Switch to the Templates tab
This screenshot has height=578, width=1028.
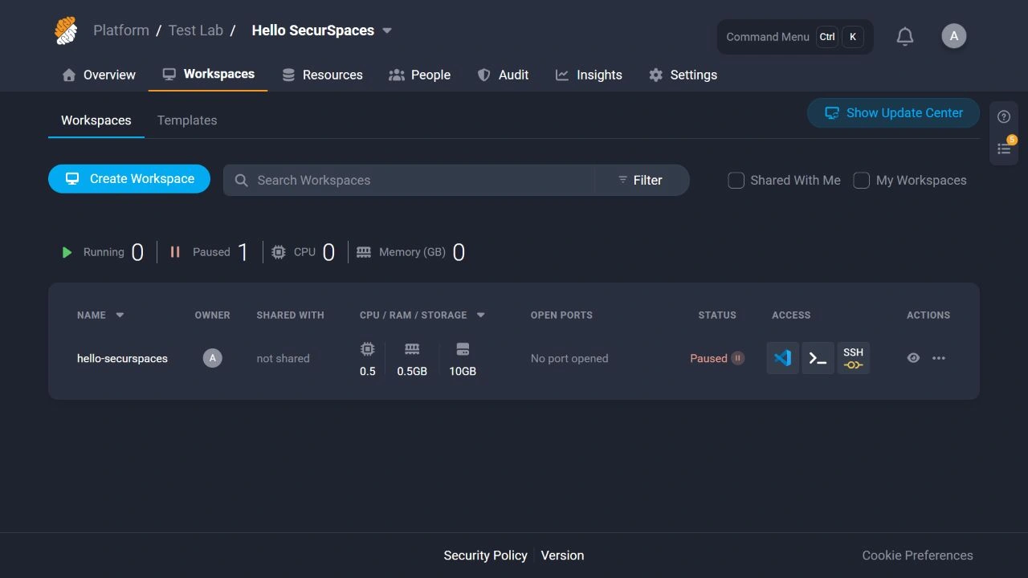click(x=187, y=120)
